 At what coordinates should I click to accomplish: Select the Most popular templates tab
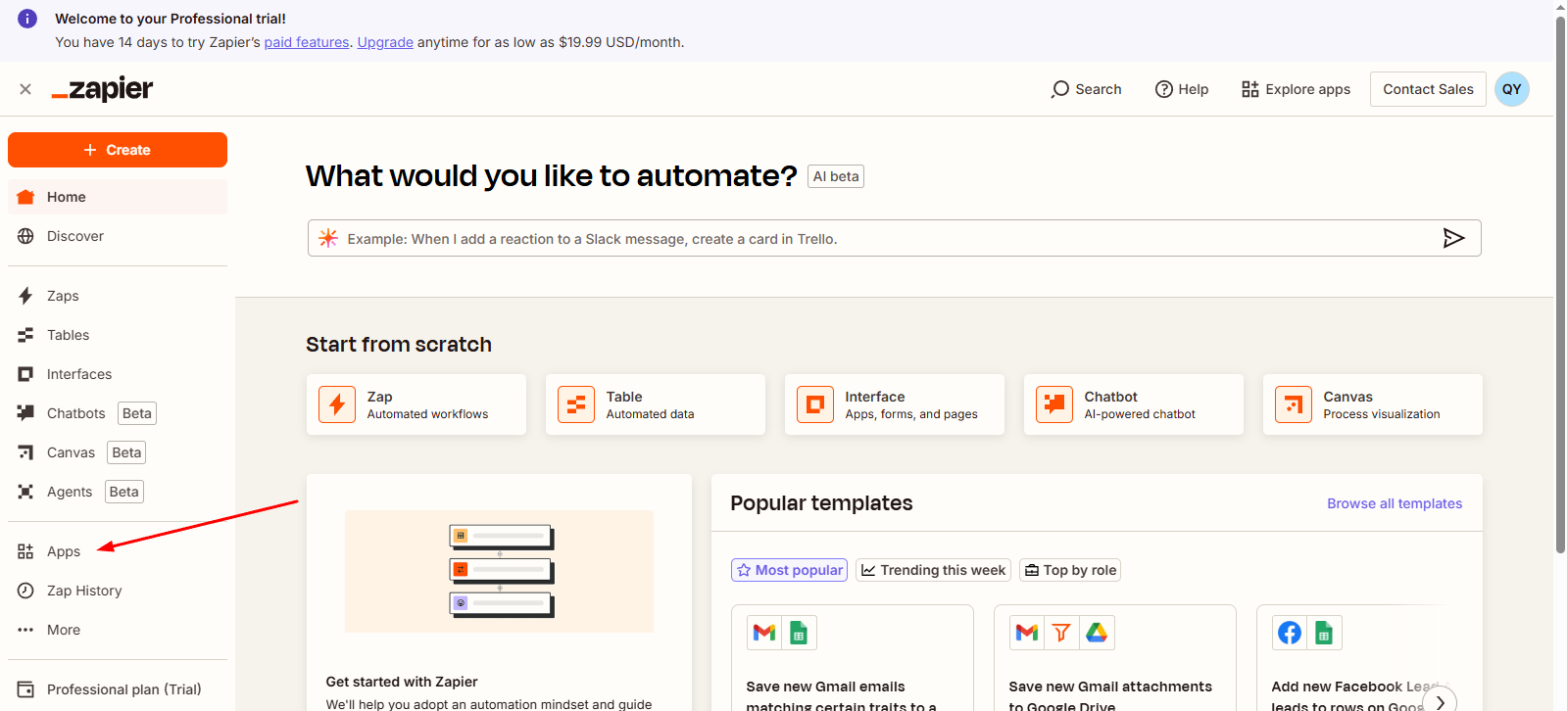(790, 570)
